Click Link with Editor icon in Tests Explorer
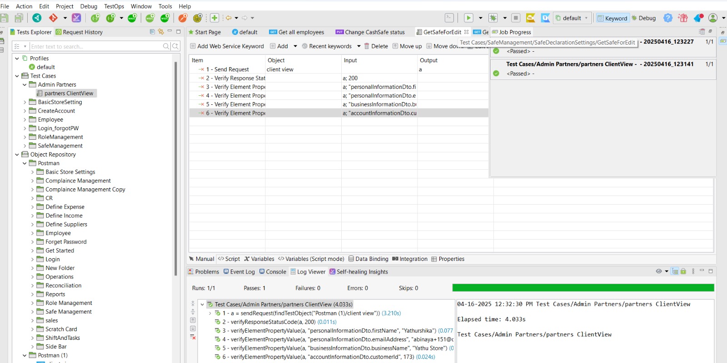This screenshot has height=363, width=727. (x=161, y=32)
